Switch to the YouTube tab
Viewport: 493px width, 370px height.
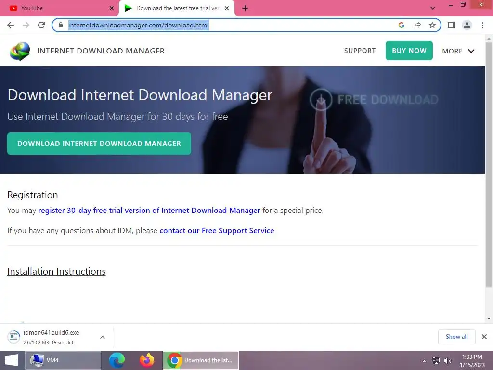59,8
